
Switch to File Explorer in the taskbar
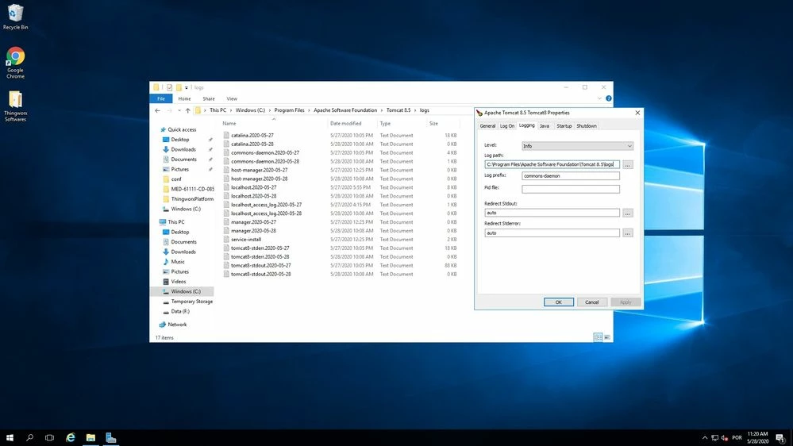(90, 437)
